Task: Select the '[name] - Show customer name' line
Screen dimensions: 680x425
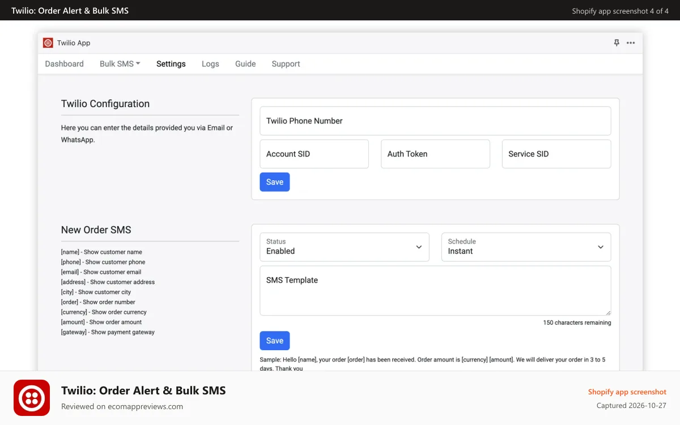Action: tap(101, 252)
